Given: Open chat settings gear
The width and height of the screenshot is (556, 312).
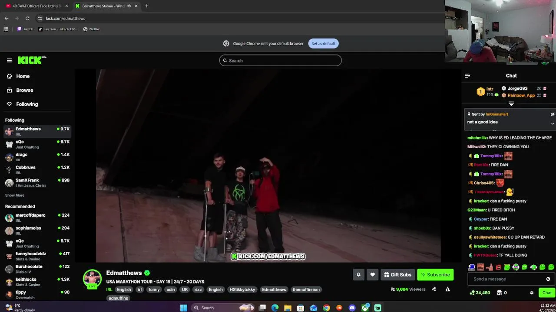Looking at the screenshot, I should pyautogui.click(x=532, y=293).
